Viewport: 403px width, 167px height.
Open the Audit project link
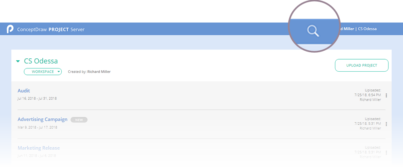(24, 91)
